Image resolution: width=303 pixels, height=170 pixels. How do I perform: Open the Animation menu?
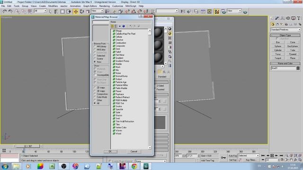pos(75,6)
